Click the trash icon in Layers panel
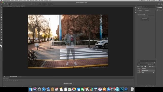The image size is (163, 92). [154, 86]
